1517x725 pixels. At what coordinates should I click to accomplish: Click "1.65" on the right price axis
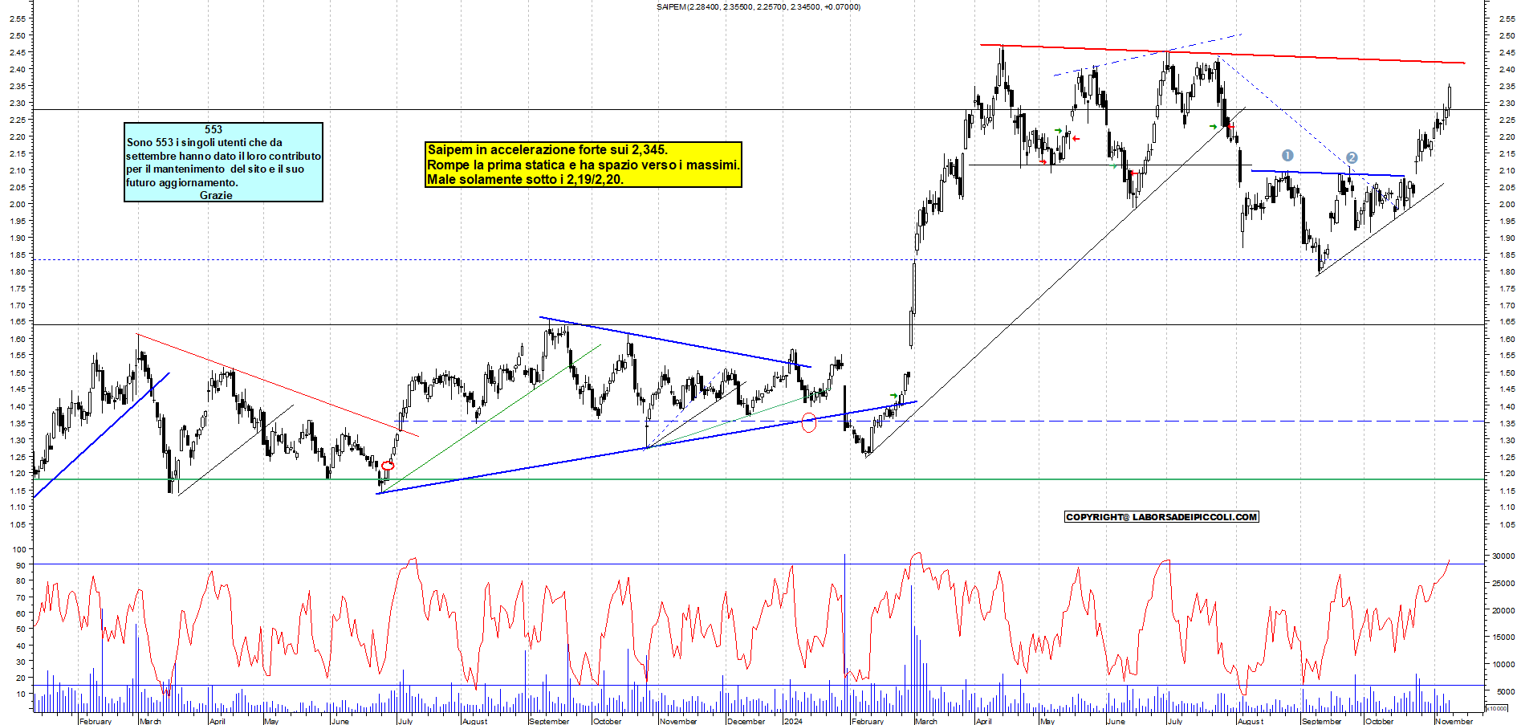coord(1507,322)
